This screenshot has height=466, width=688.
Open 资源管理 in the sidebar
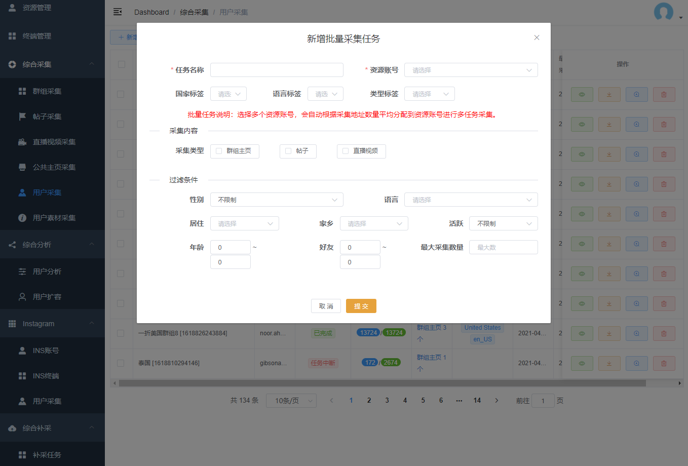[x=52, y=8]
